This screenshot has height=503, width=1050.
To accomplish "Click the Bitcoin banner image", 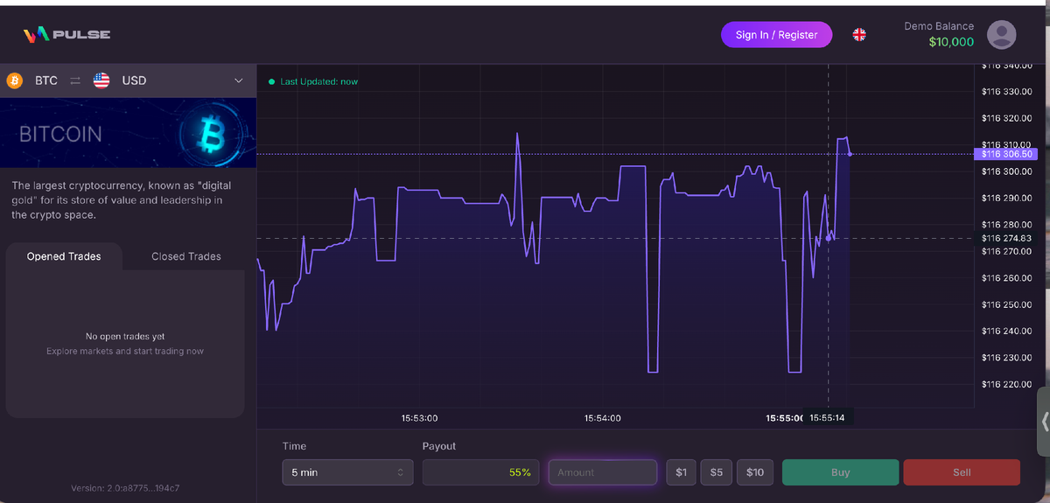I will [x=128, y=133].
